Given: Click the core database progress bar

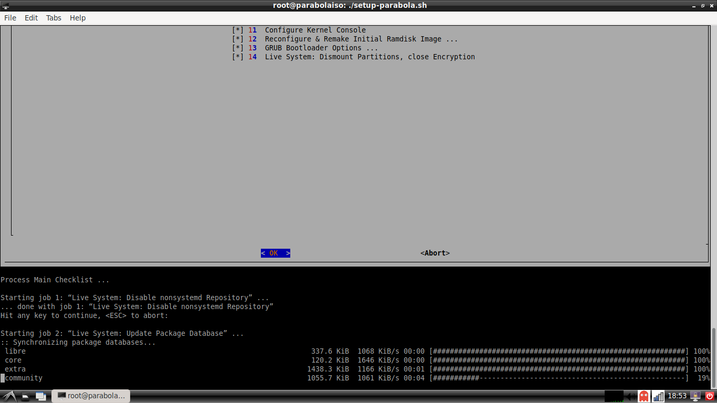Looking at the screenshot, I should coord(559,360).
